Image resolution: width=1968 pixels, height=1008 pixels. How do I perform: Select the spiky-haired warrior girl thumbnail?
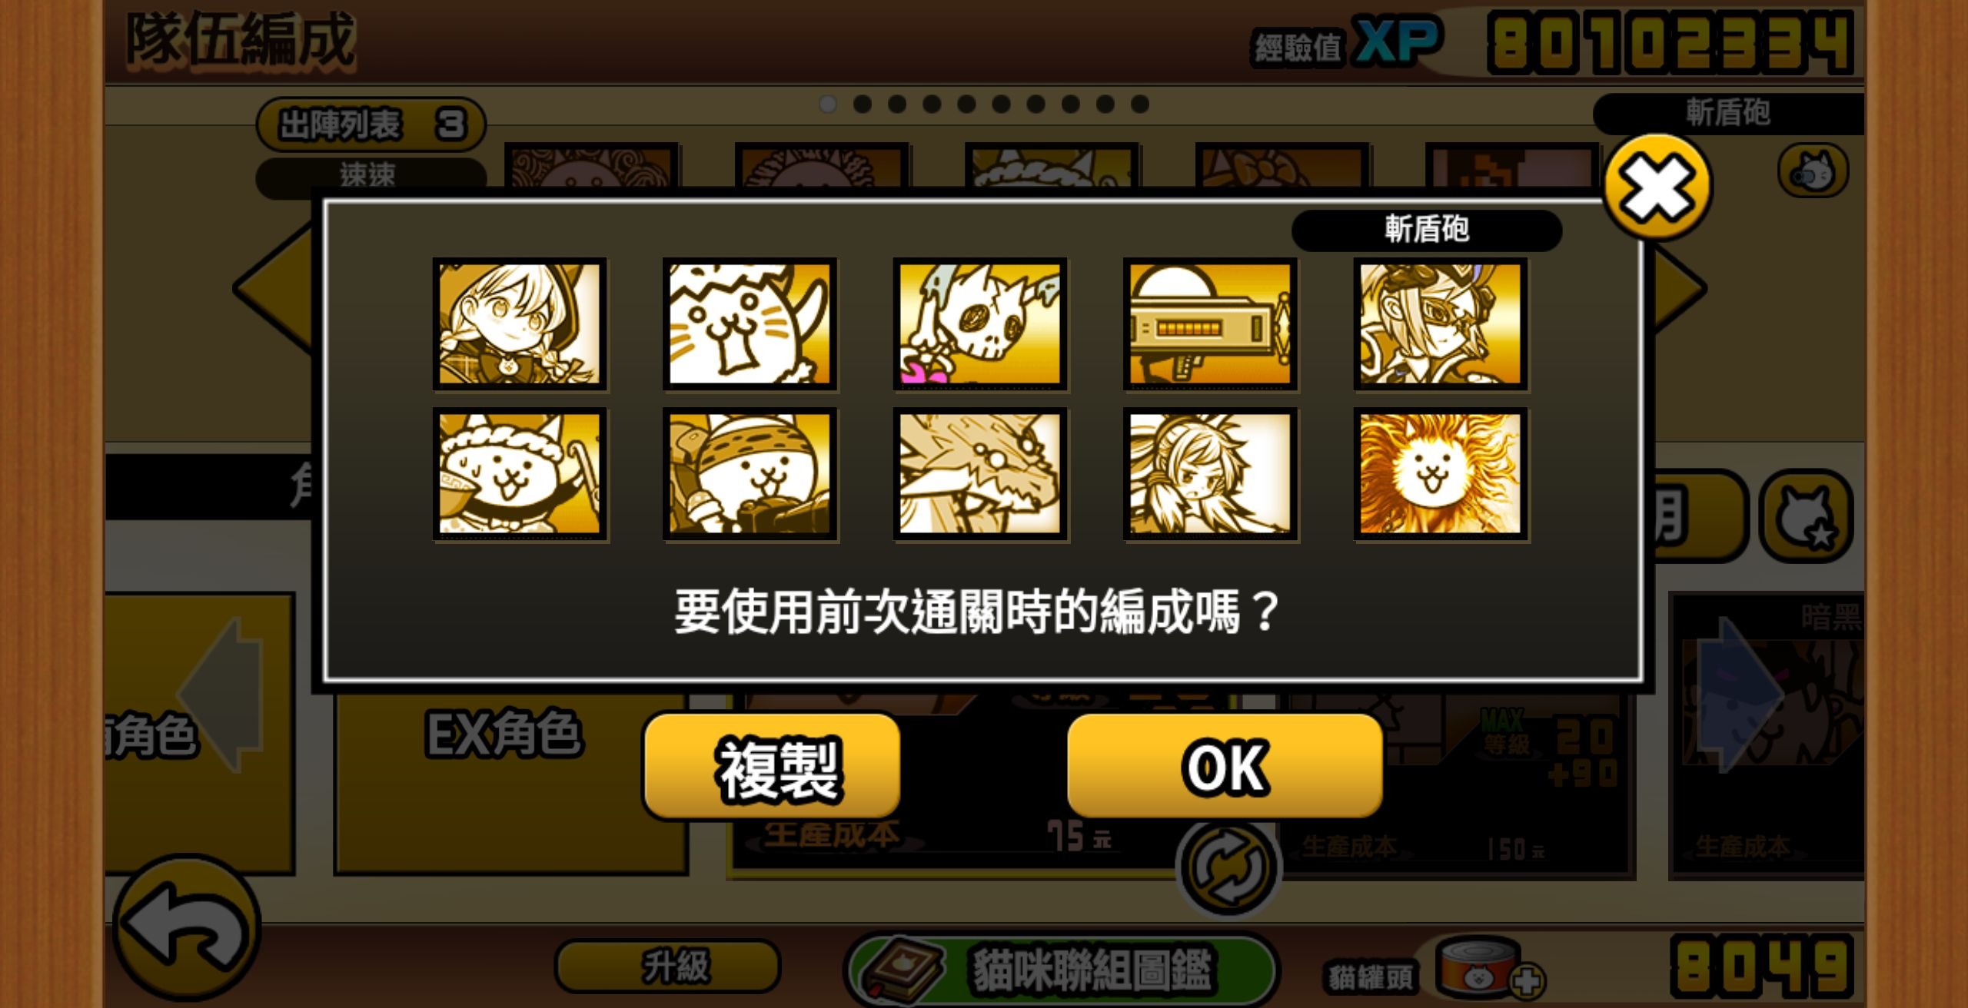point(1210,474)
